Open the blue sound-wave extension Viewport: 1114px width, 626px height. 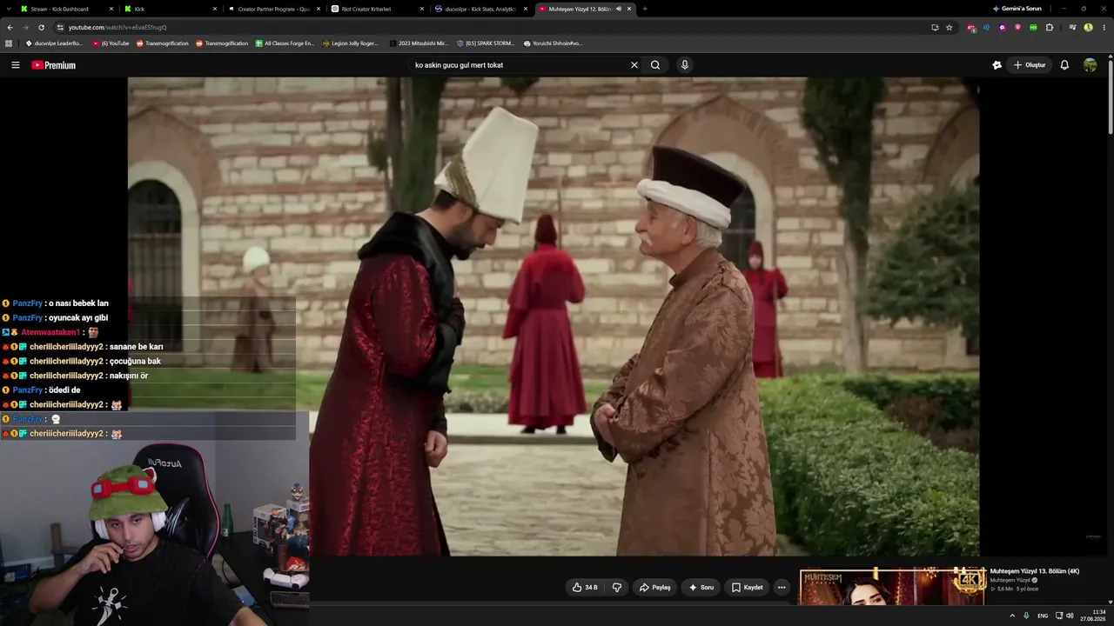(986, 27)
